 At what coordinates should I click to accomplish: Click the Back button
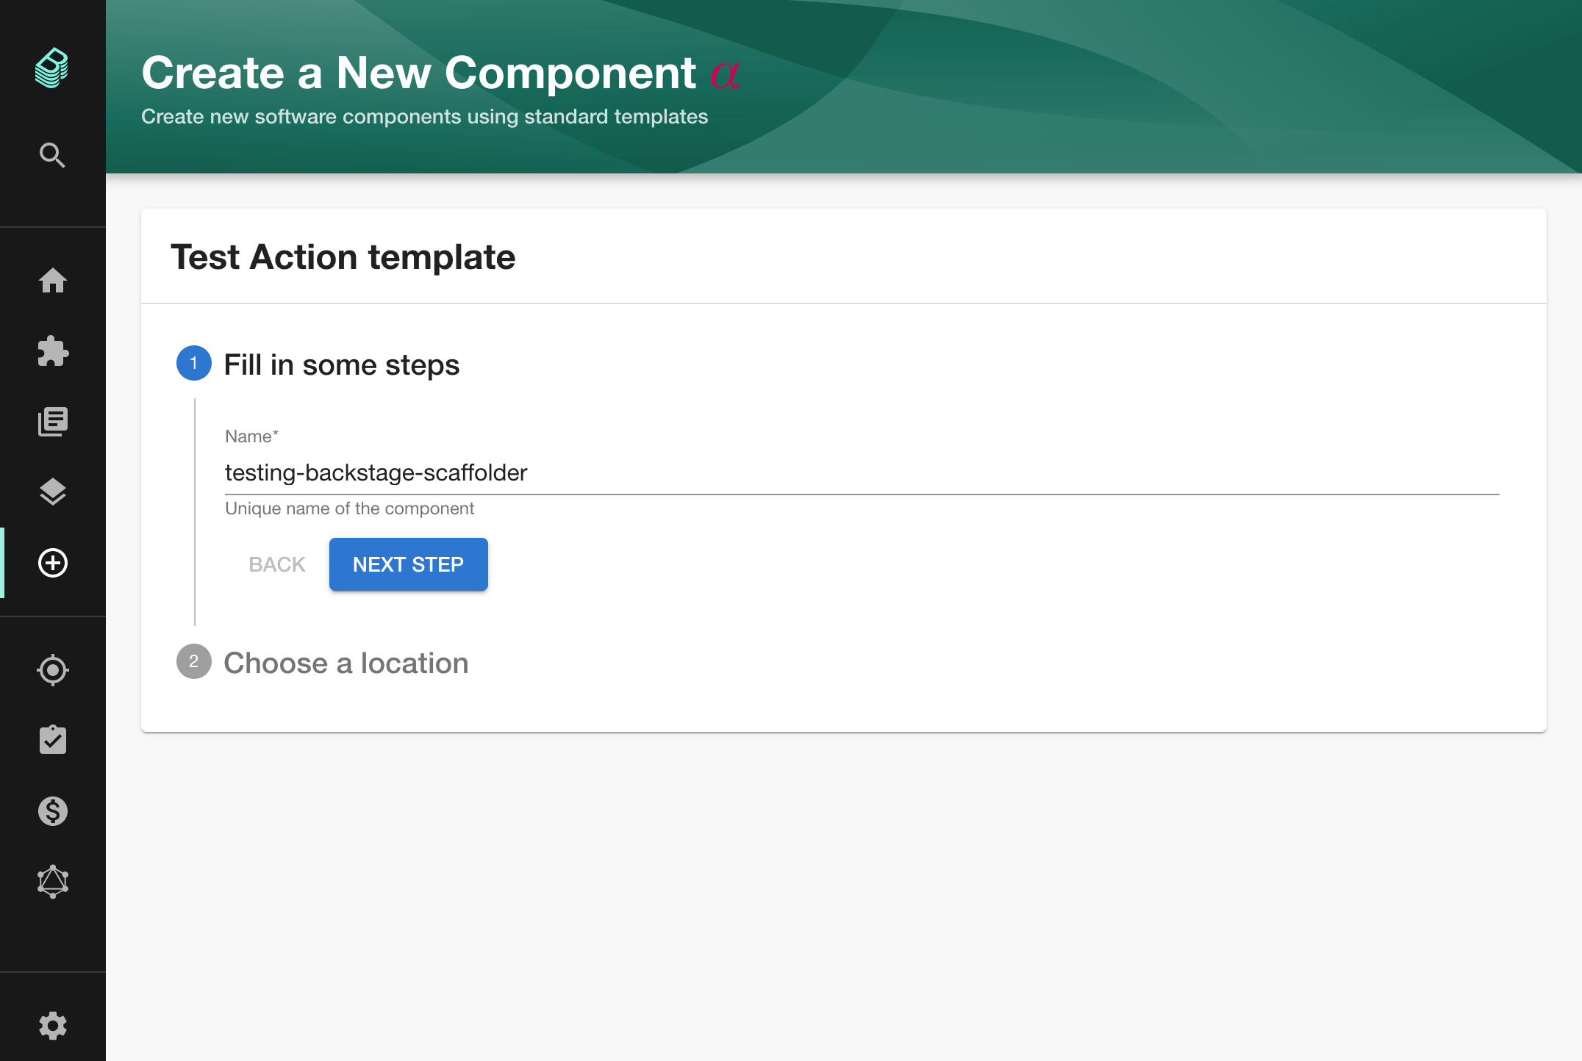point(276,564)
